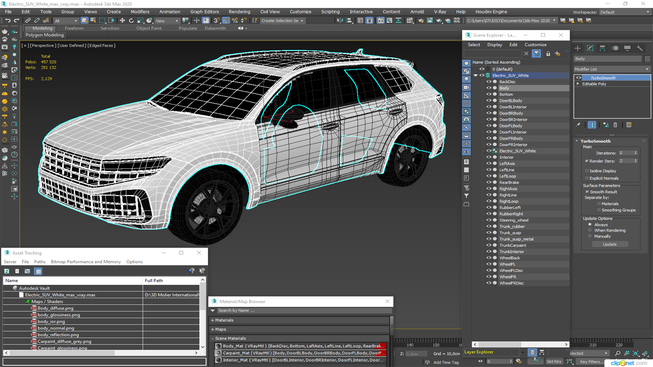
Task: Open Render Setup from toolbar
Action: pos(421,20)
